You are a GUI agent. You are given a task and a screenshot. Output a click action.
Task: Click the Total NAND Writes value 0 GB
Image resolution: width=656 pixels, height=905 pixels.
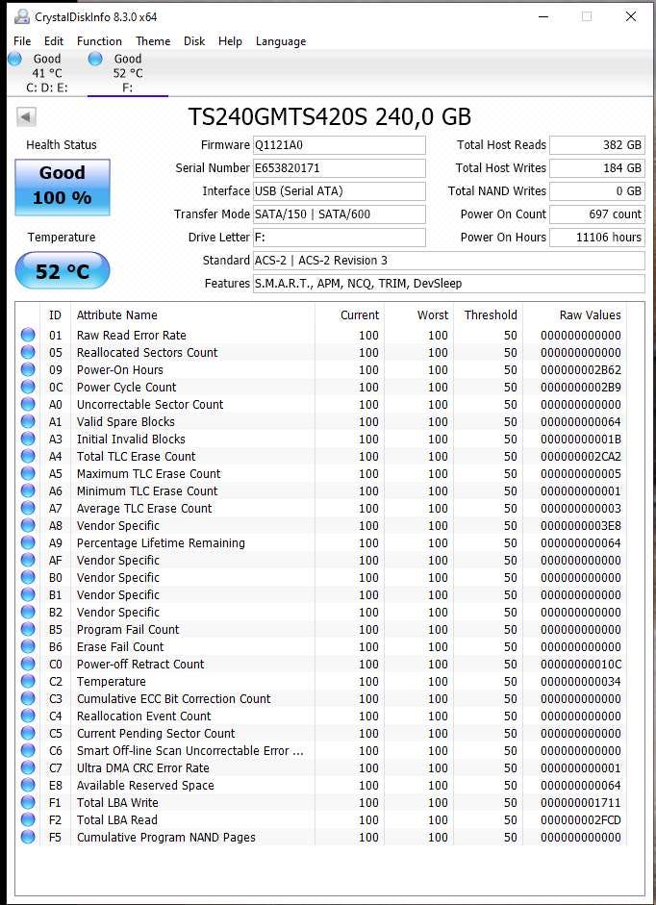(x=597, y=191)
